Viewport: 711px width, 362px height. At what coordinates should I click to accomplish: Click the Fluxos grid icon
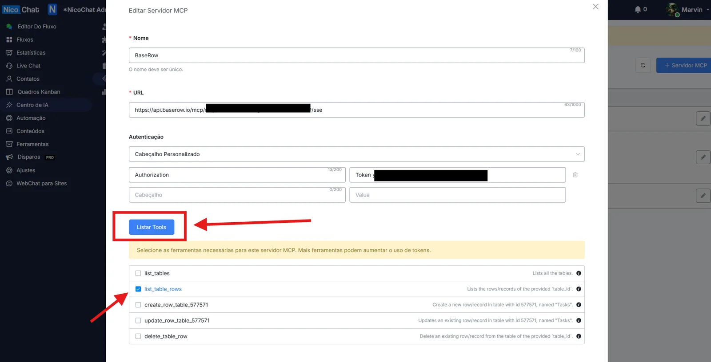pos(9,39)
